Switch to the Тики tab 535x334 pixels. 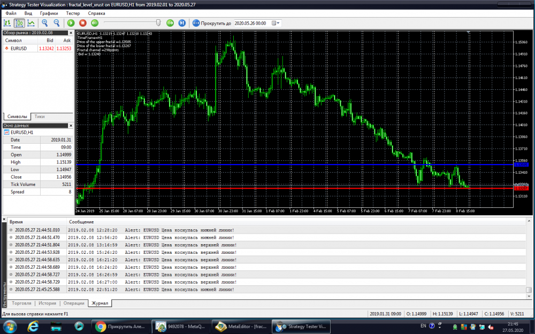[x=40, y=116]
